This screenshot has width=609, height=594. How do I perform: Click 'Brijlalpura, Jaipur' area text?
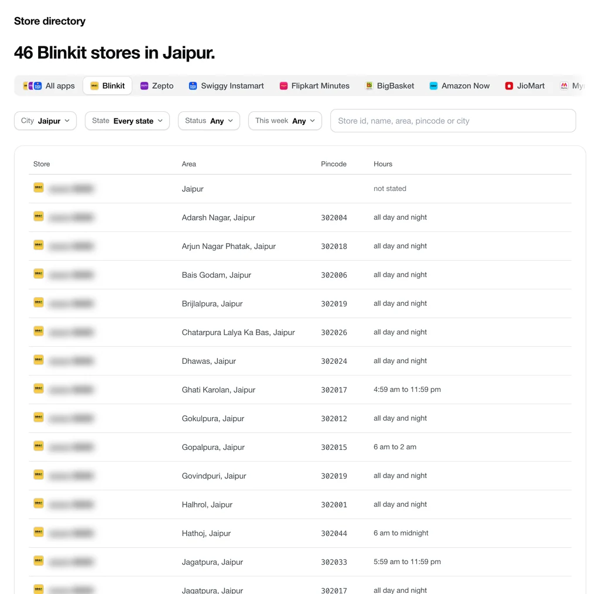pyautogui.click(x=212, y=304)
